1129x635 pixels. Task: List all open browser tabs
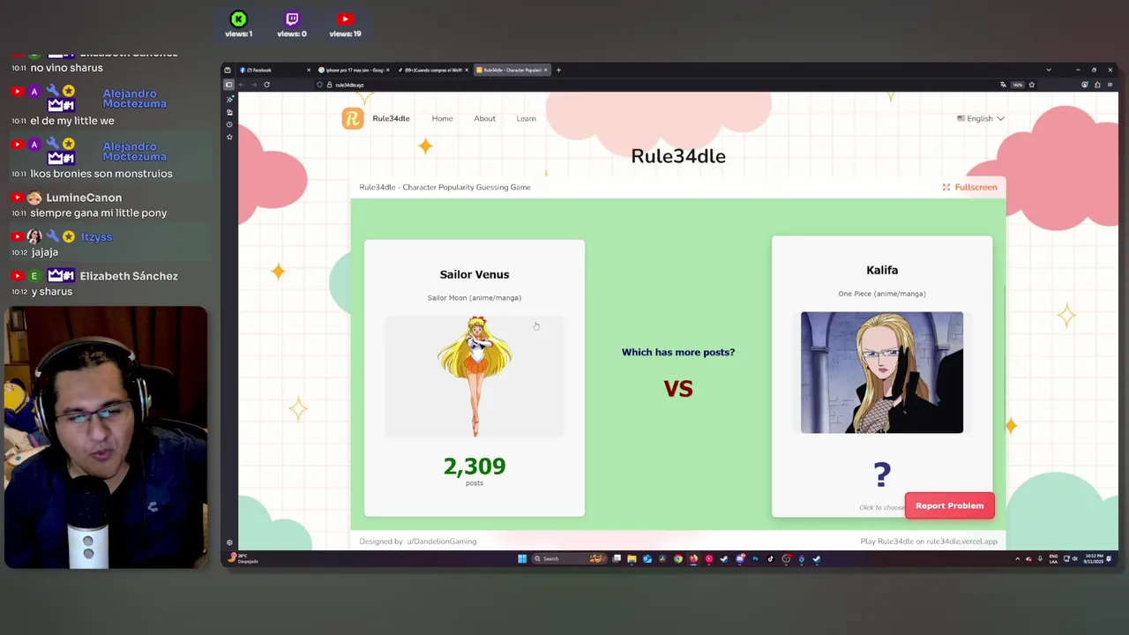[1049, 70]
